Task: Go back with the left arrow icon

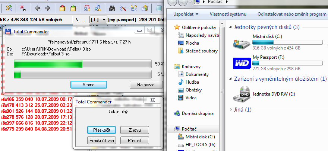Action: click(x=37, y=8)
